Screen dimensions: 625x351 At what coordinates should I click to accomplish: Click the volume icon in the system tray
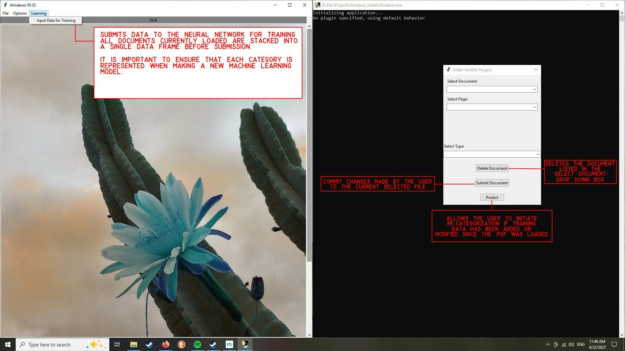click(x=571, y=344)
